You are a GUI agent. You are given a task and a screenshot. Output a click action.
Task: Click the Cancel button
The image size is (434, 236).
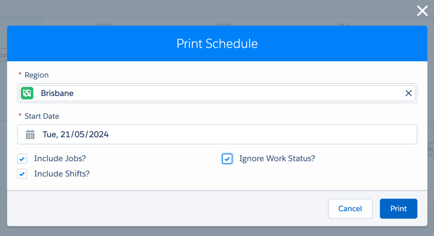click(350, 209)
